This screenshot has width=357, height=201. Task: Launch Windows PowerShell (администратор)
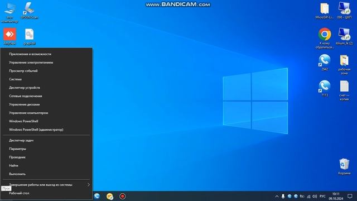click(46, 130)
